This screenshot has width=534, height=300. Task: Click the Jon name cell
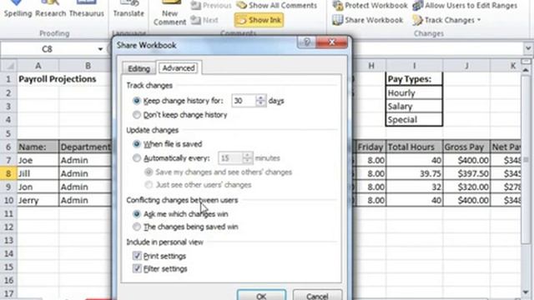point(38,187)
